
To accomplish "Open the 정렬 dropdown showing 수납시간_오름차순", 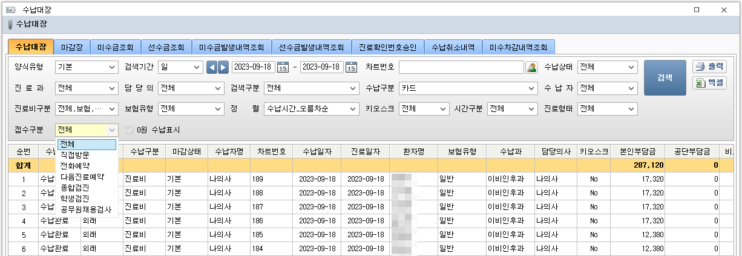I will pyautogui.click(x=353, y=109).
